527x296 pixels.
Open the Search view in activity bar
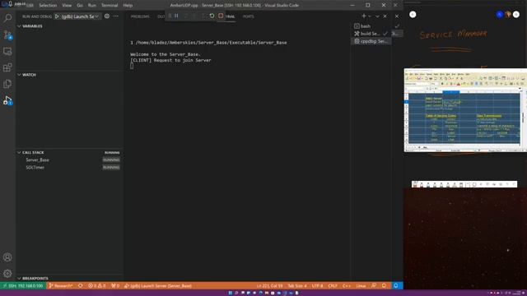[7, 18]
